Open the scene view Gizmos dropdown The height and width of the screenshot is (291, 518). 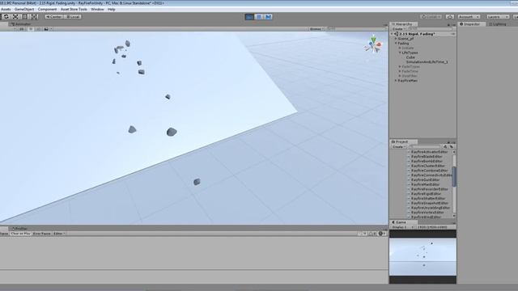pos(316,29)
